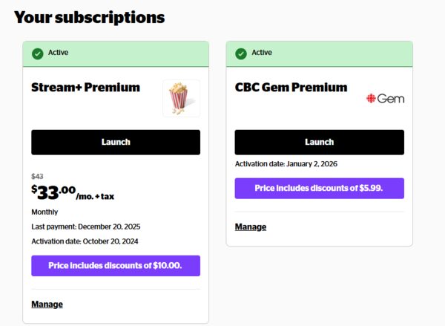445x326 pixels.
Task: Select the CBC Gem Premium title
Action: pyautogui.click(x=291, y=88)
